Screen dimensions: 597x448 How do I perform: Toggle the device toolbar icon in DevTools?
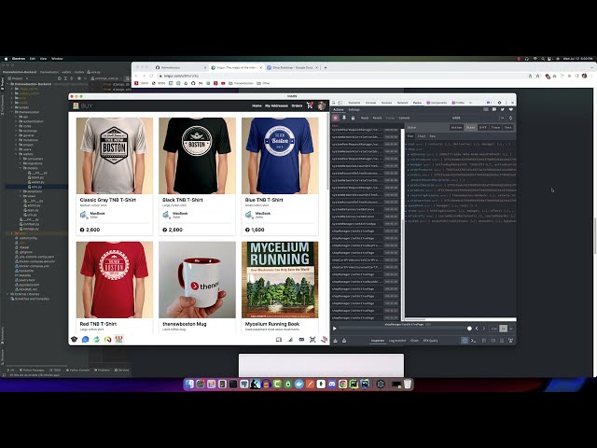coord(340,103)
